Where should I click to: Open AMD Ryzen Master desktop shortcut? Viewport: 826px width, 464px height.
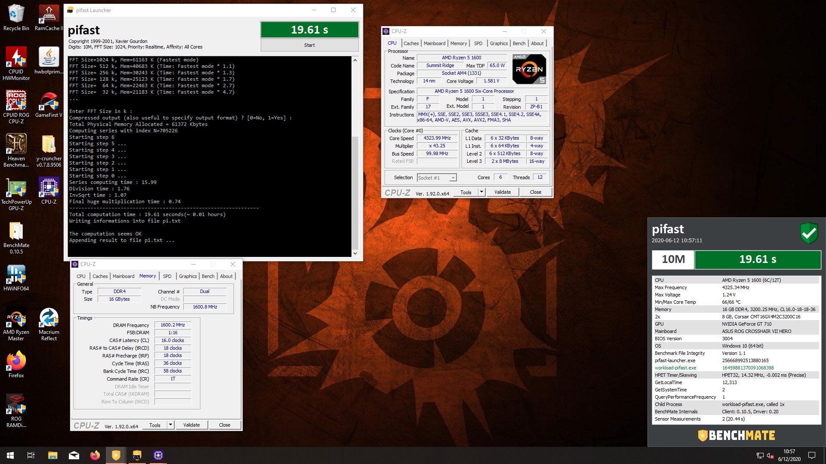[16, 324]
